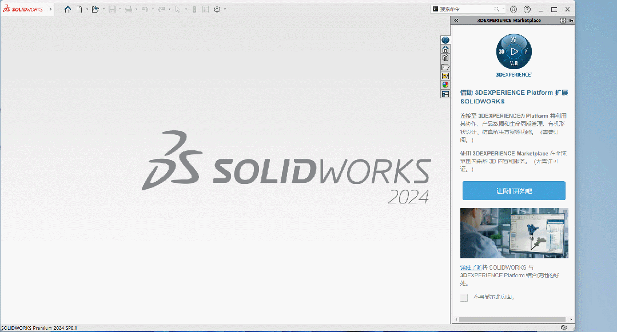Open the user login account icon
This screenshot has height=332, width=617.
[x=513, y=9]
